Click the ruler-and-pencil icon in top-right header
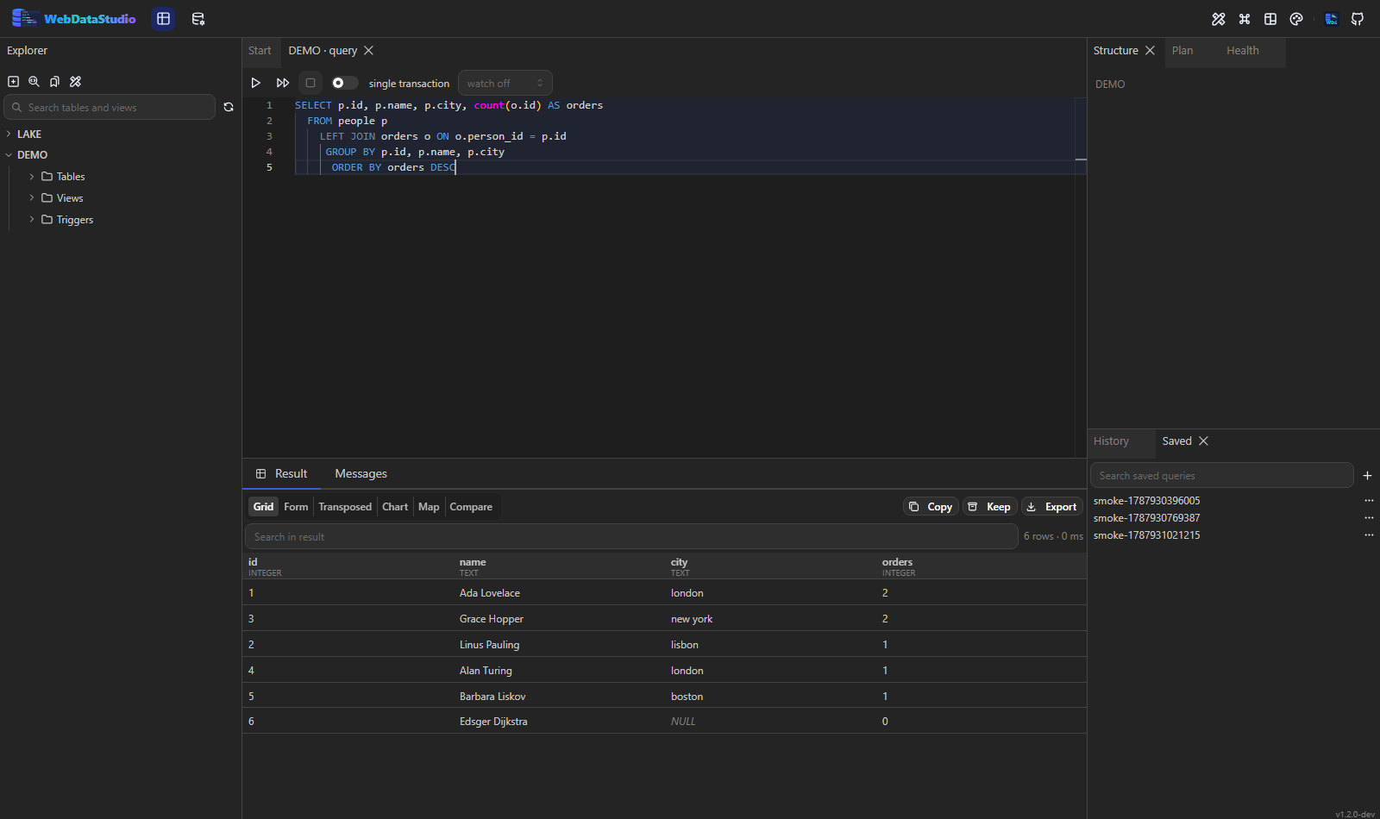This screenshot has width=1380, height=819. pos(1219,19)
